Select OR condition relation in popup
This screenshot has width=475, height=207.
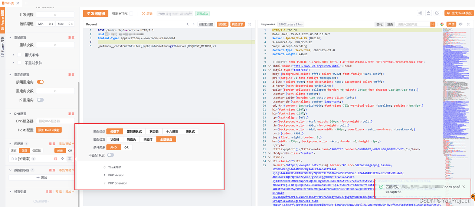(x=127, y=147)
